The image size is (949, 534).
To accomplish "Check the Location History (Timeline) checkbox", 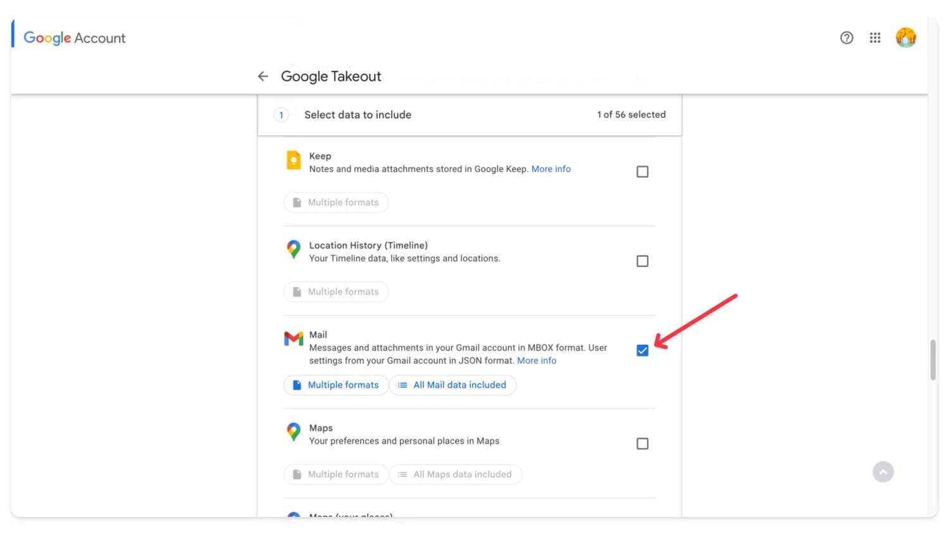I will 642,261.
